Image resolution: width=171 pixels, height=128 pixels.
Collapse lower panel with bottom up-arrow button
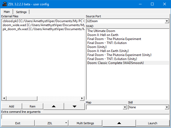[119, 123]
